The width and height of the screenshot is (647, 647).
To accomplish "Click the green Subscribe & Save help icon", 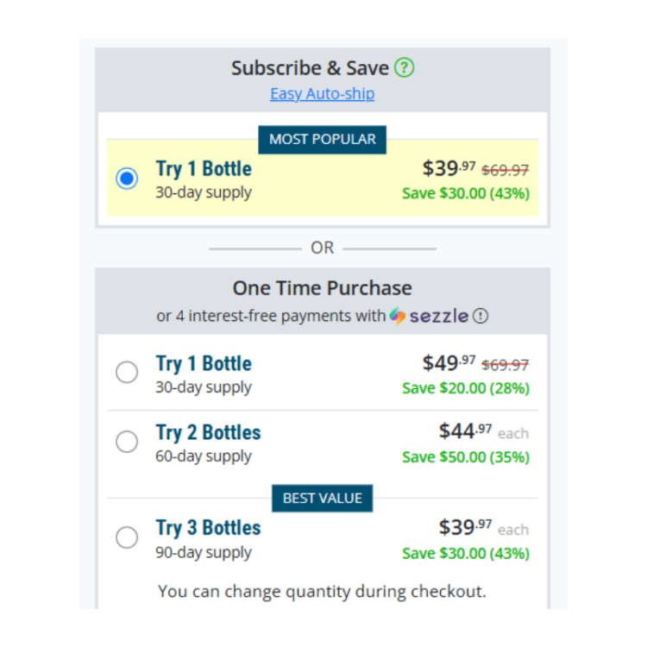I will (404, 67).
